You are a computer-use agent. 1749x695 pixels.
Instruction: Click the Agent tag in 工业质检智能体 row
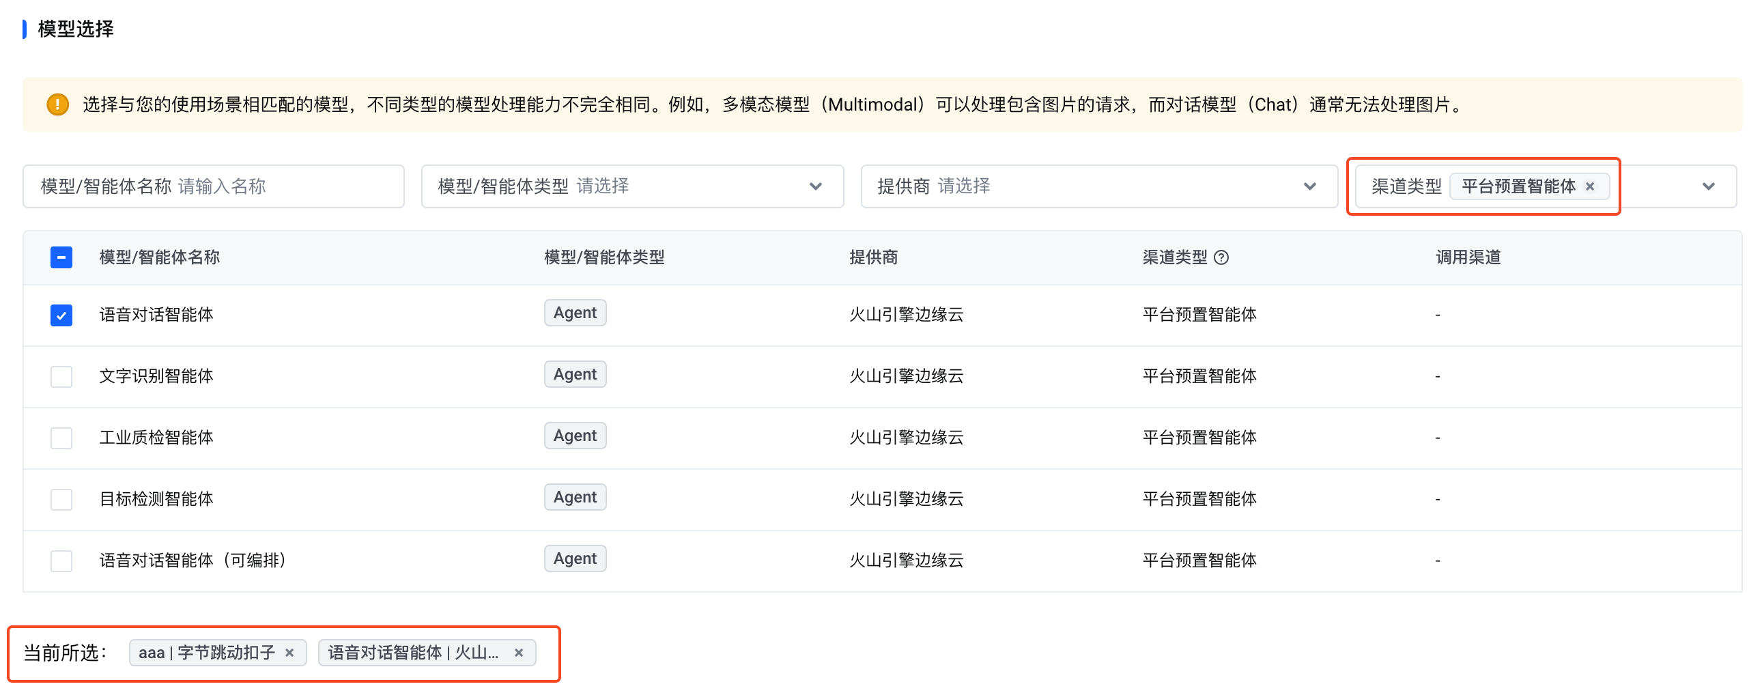575,436
